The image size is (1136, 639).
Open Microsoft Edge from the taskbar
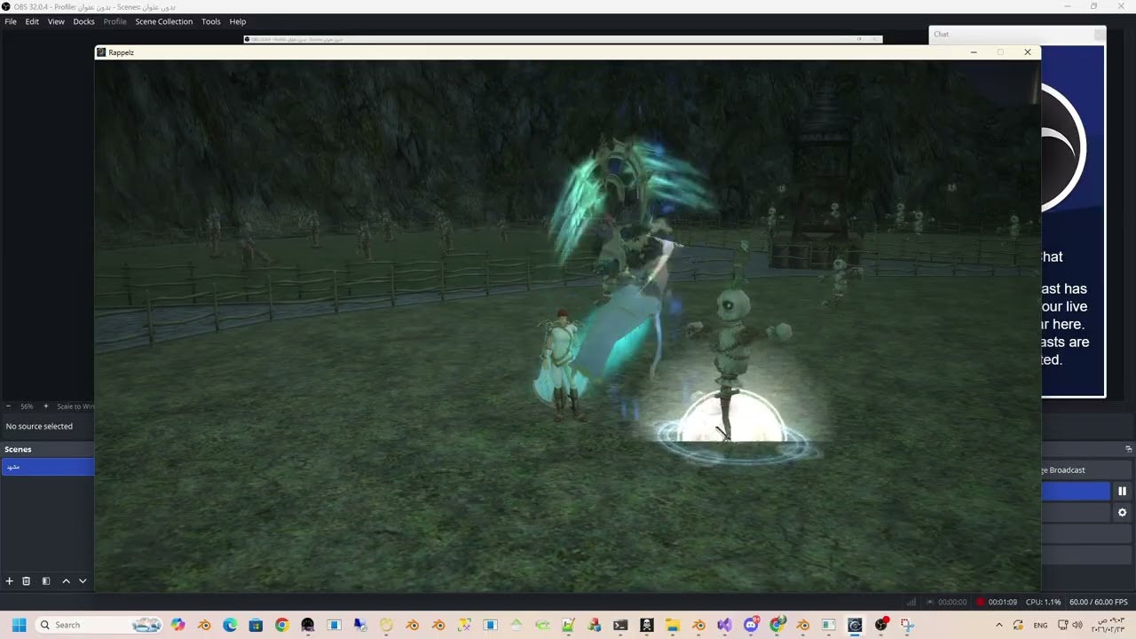click(x=230, y=625)
